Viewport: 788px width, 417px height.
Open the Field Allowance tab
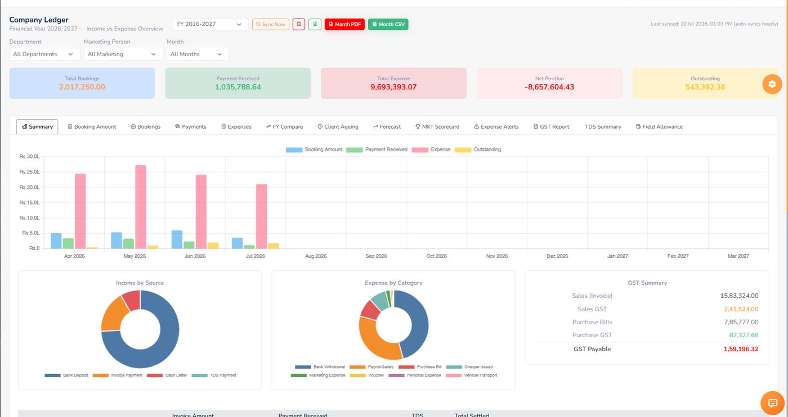point(659,126)
